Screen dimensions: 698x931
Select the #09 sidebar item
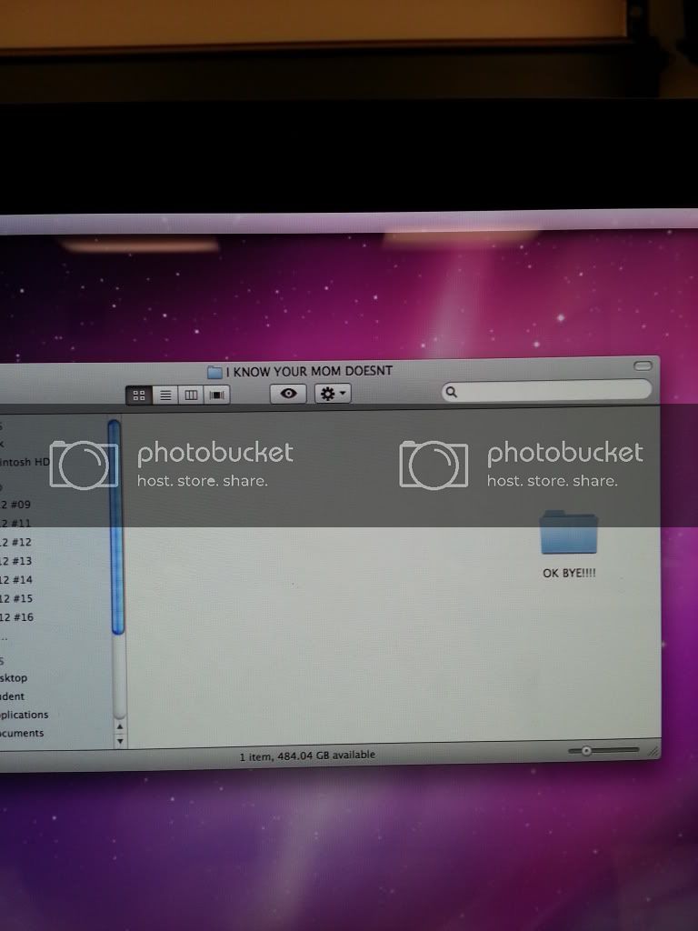pyautogui.click(x=16, y=505)
